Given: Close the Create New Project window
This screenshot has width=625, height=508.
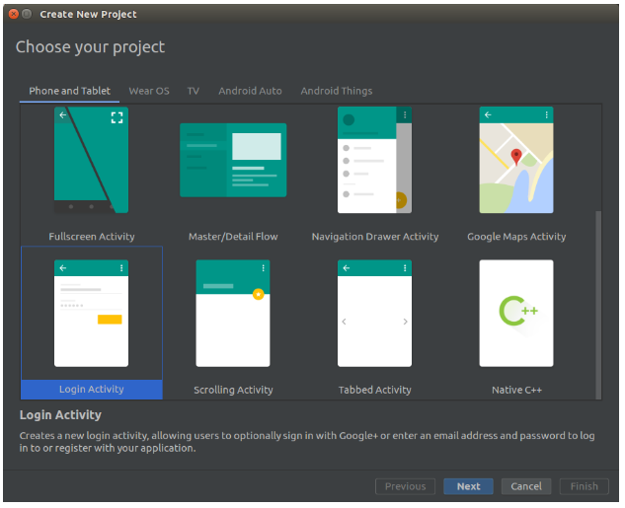Looking at the screenshot, I should point(12,14).
